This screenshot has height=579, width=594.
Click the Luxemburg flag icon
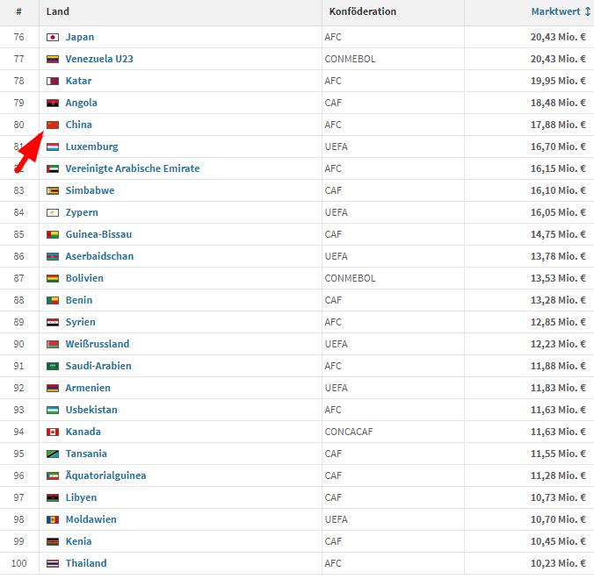tap(52, 147)
